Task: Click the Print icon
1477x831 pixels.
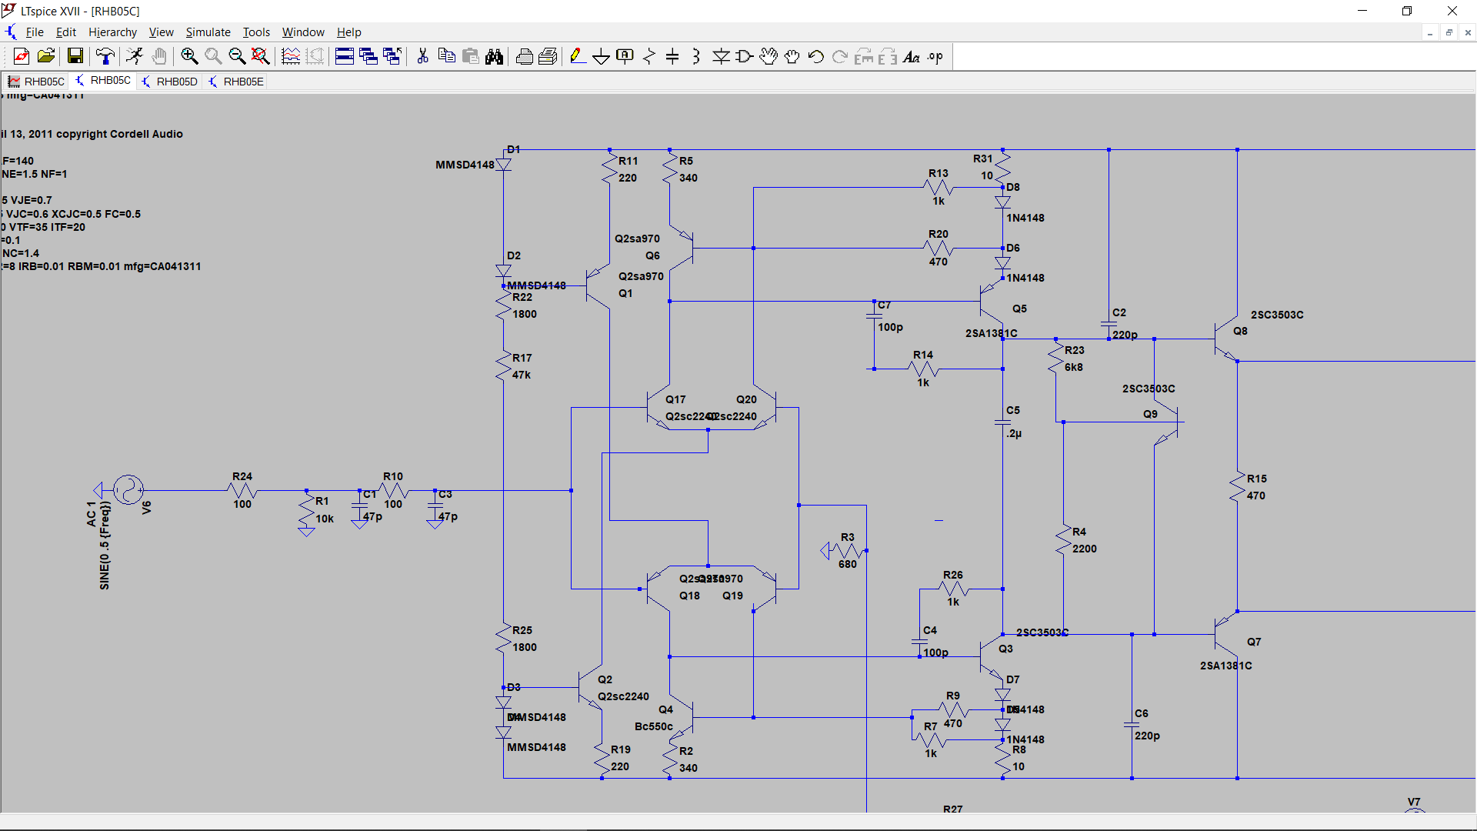Action: point(525,56)
